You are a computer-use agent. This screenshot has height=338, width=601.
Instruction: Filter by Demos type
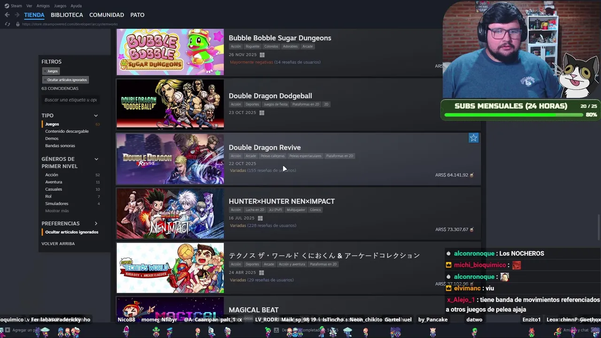(52, 138)
